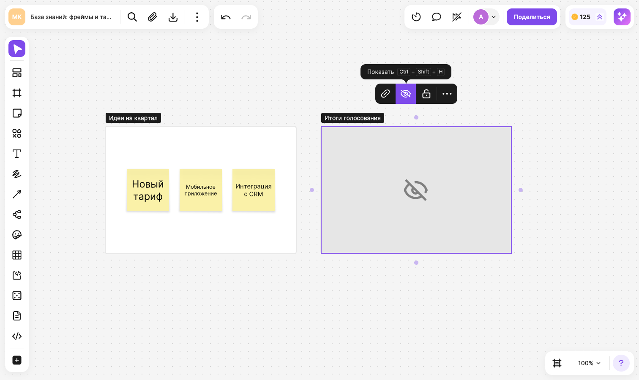Toggle lock on the selected frame
This screenshot has width=639, height=380.
coord(426,94)
